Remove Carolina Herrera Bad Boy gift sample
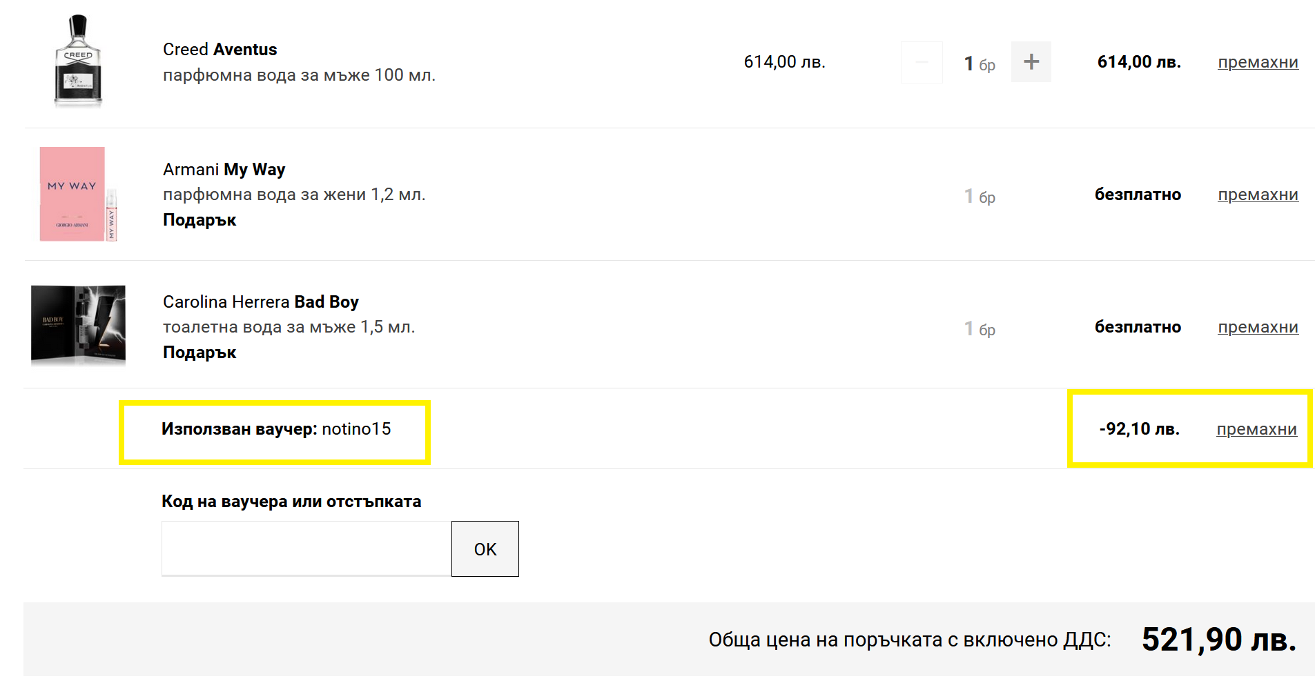The width and height of the screenshot is (1315, 692). pos(1257,327)
